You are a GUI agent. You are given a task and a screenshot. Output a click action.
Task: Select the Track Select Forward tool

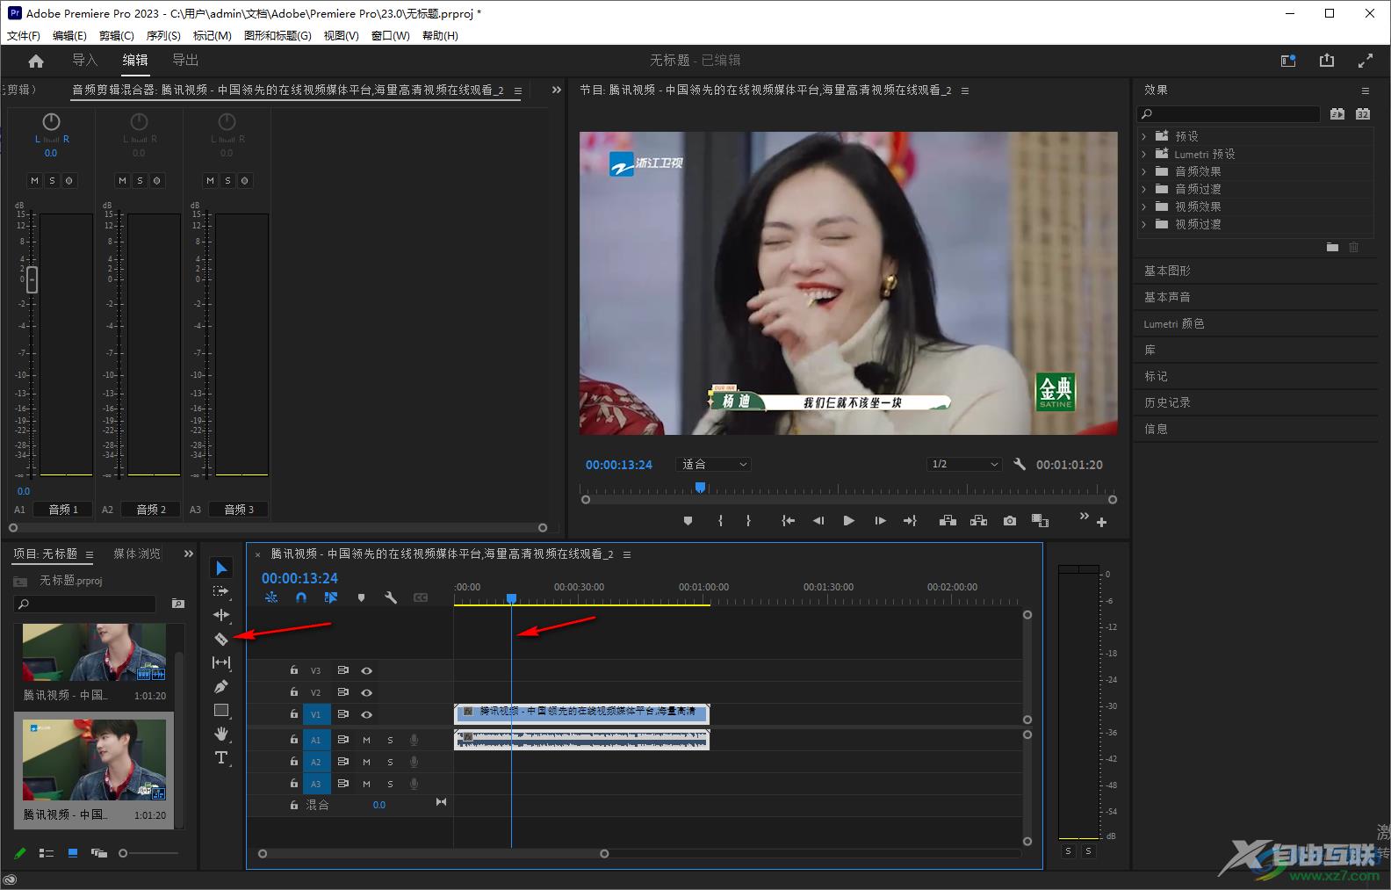click(x=221, y=591)
